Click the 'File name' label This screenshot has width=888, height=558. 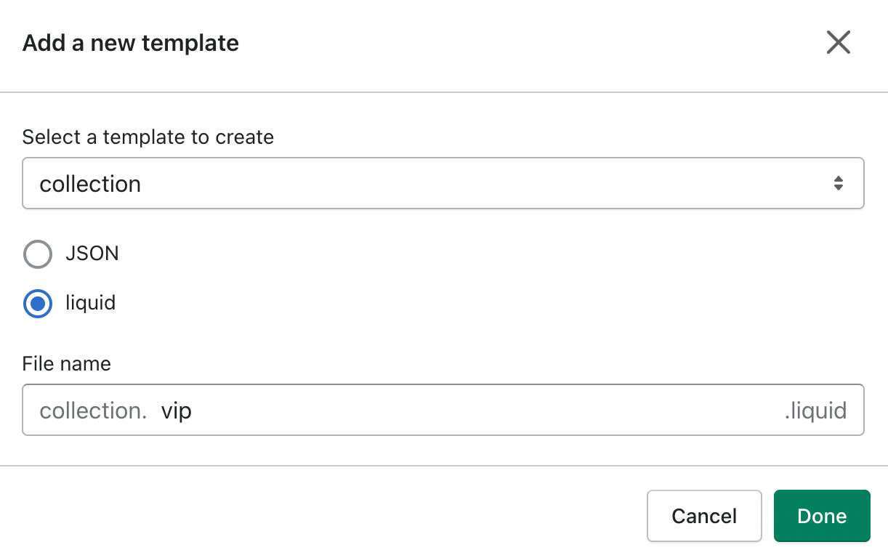(67, 363)
